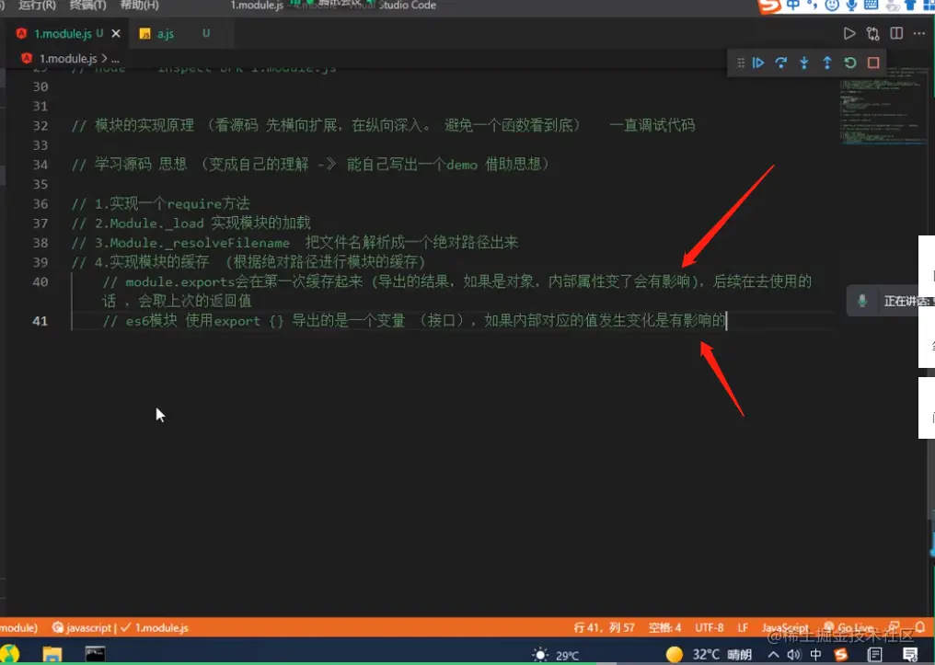Click the 1.module.js breadcrumb

(x=68, y=58)
